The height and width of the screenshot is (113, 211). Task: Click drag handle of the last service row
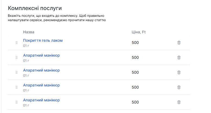click(17, 102)
